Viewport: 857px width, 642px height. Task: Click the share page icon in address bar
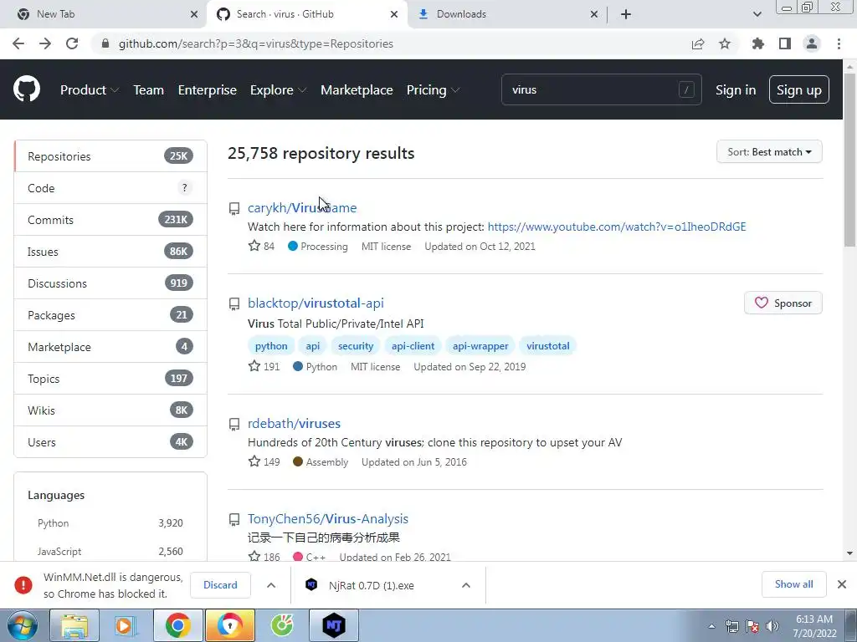pos(697,43)
